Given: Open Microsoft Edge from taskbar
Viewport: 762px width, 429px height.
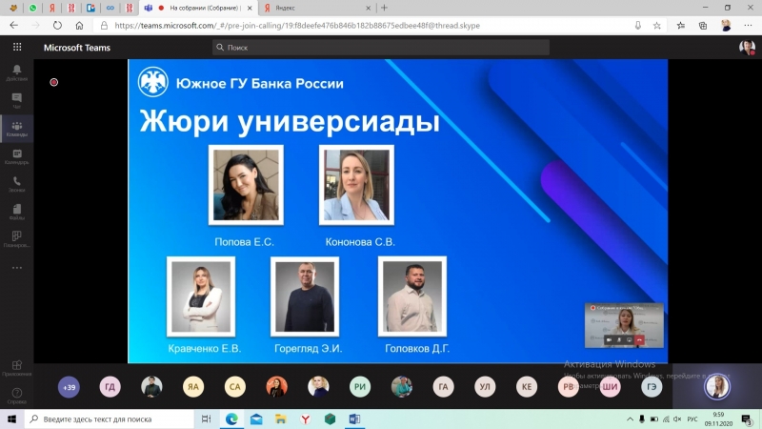Looking at the screenshot, I should click(x=231, y=419).
